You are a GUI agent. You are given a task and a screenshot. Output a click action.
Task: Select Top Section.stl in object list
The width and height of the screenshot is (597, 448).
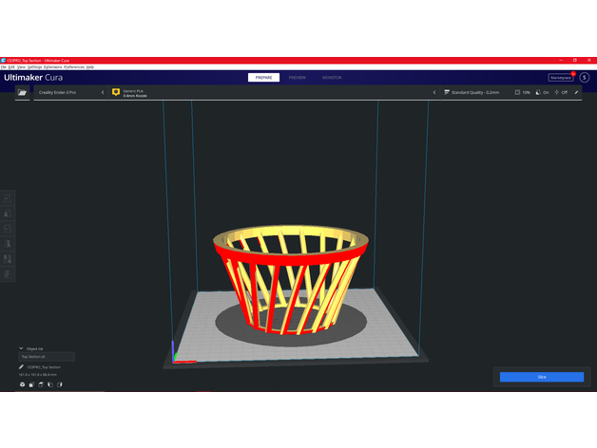click(x=47, y=357)
